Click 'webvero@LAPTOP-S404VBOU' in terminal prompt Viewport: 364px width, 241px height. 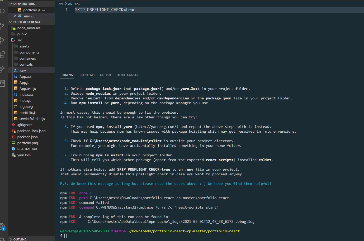pos(84,231)
